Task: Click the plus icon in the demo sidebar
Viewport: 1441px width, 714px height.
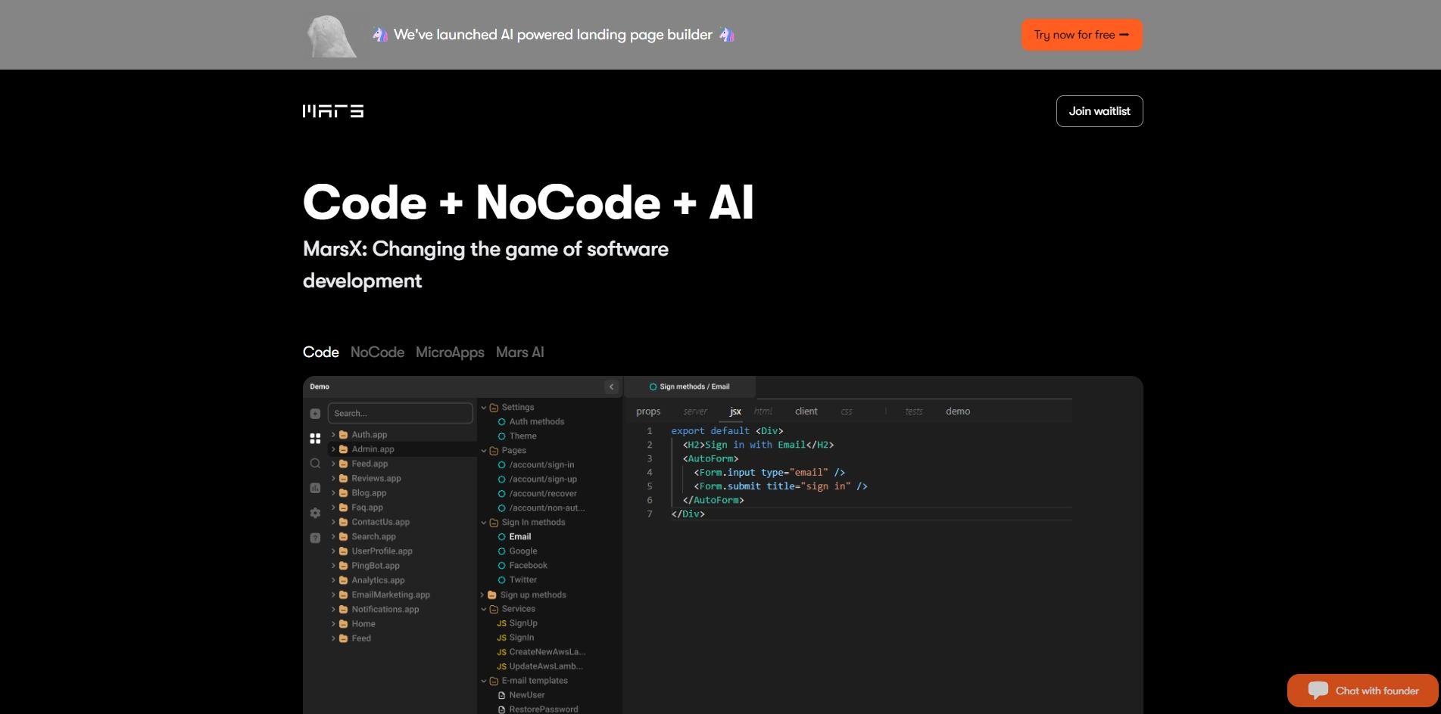Action: tap(315, 414)
